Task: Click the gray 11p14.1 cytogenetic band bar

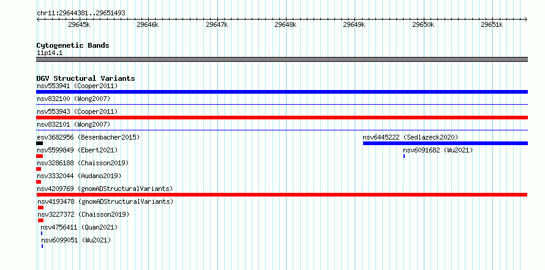Action: pos(282,59)
